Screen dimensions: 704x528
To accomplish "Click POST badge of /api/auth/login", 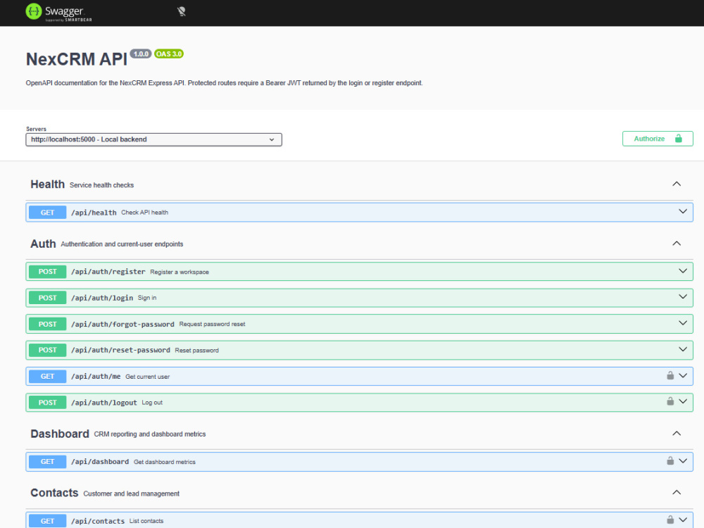I will pos(48,298).
